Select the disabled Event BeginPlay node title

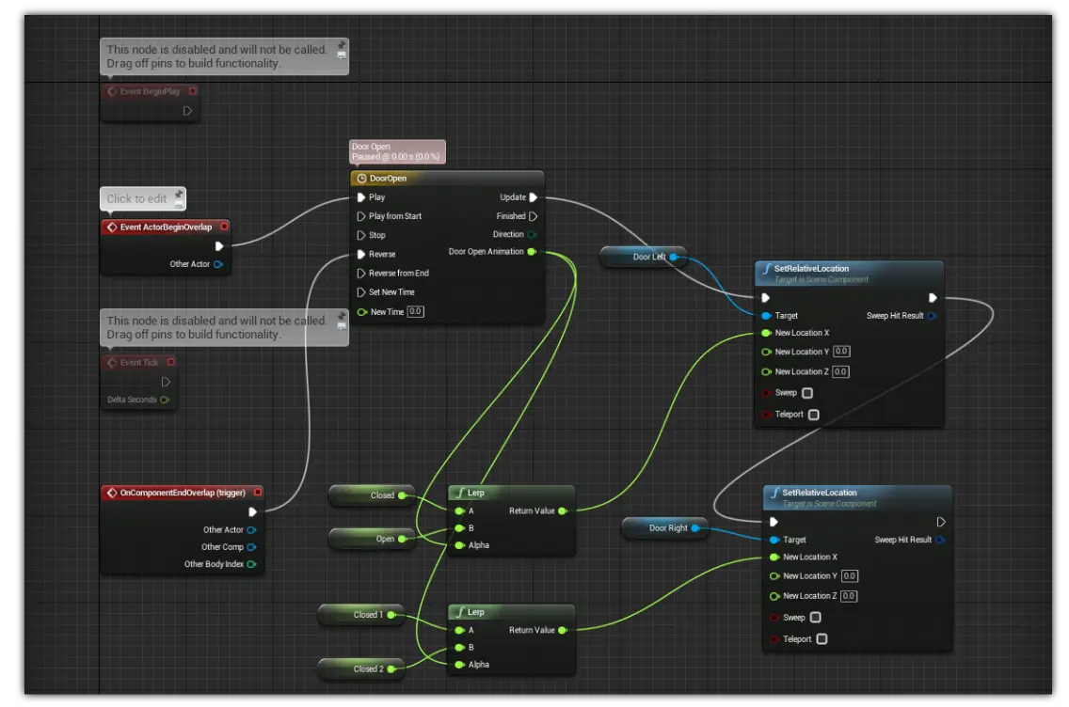click(x=150, y=91)
